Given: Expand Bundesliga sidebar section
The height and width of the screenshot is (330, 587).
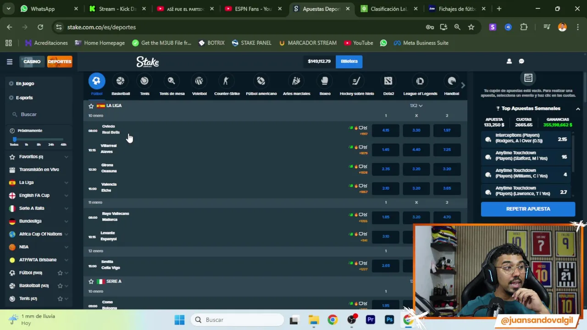Looking at the screenshot, I should [66, 221].
